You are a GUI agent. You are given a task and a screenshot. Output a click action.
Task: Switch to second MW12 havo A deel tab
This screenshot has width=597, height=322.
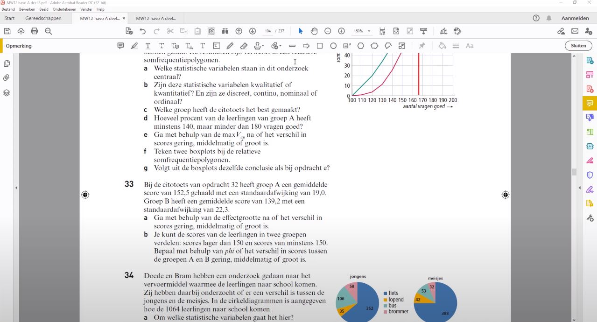[x=156, y=18]
